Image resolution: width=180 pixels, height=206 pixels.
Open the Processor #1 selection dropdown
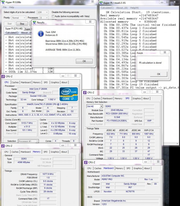[28, 141]
